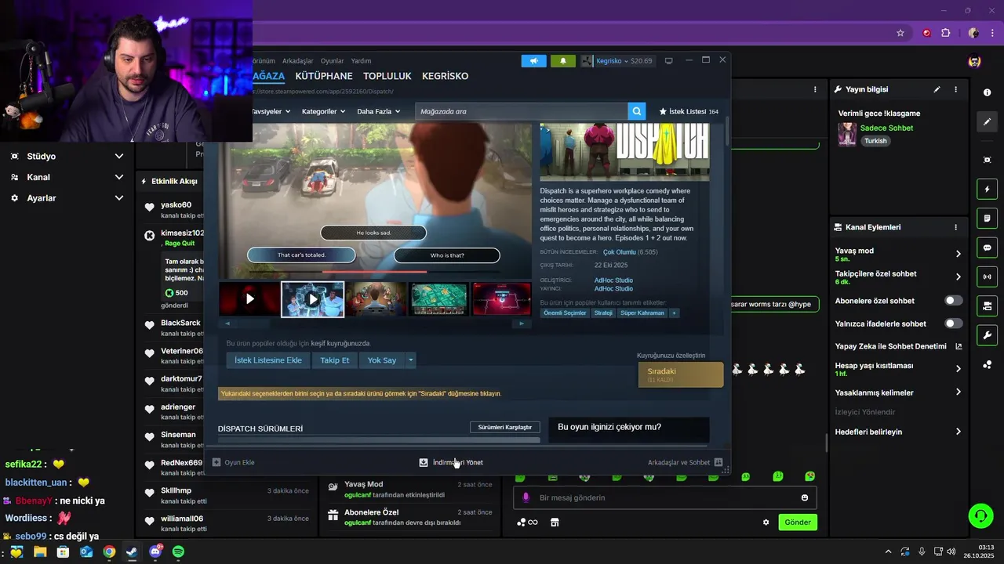Click the purple microphone icon in chat box

pyautogui.click(x=526, y=497)
